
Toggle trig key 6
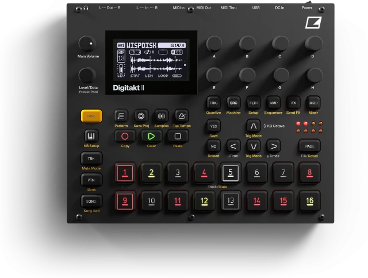257,173
